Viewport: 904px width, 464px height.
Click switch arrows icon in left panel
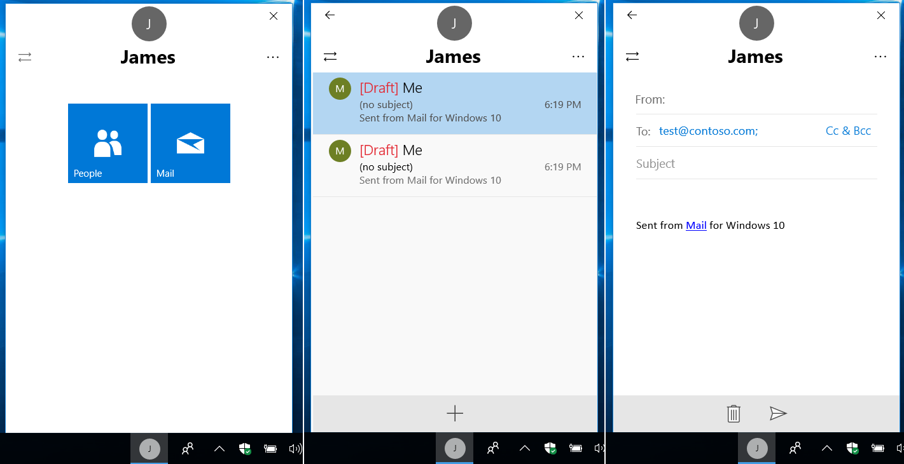click(25, 57)
